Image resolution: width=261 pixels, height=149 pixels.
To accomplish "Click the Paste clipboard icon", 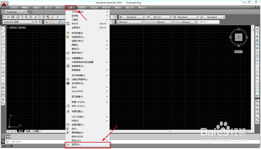I will click(44, 17).
